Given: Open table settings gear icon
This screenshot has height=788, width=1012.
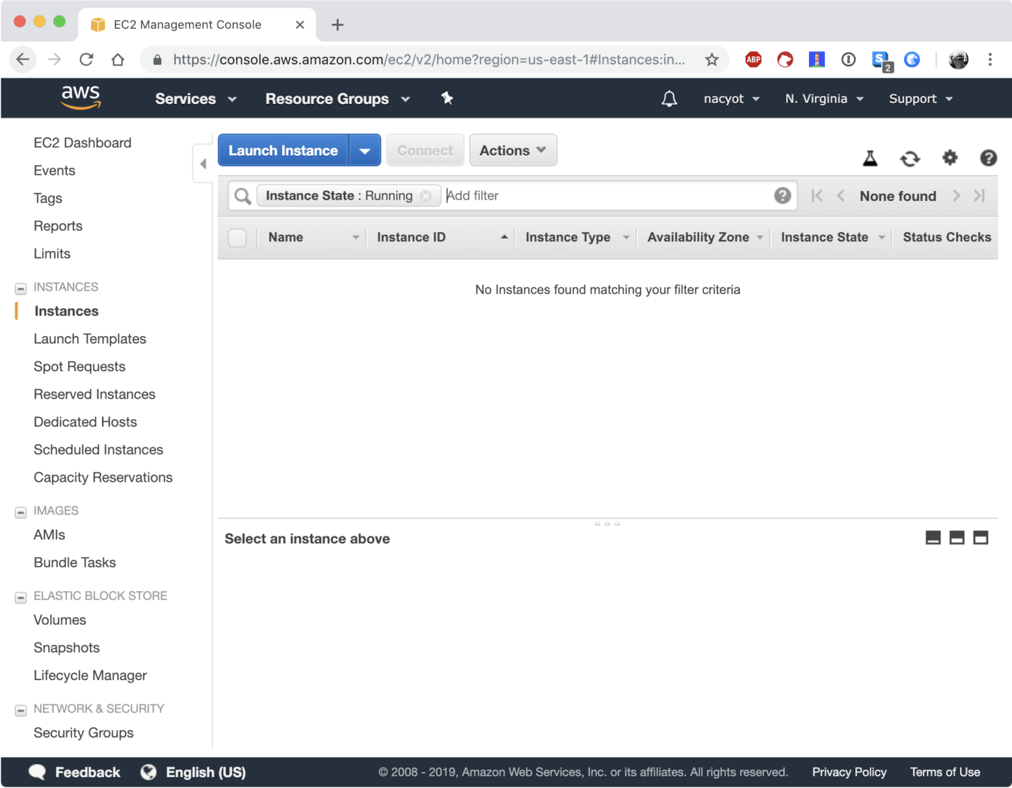Looking at the screenshot, I should point(950,158).
